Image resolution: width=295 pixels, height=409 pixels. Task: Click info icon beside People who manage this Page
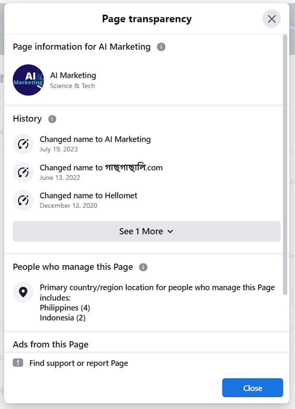click(143, 267)
